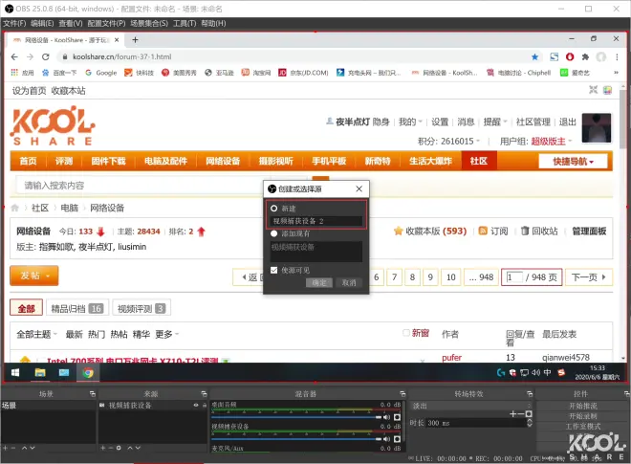Cancel dialog with 取消 button

tap(349, 283)
